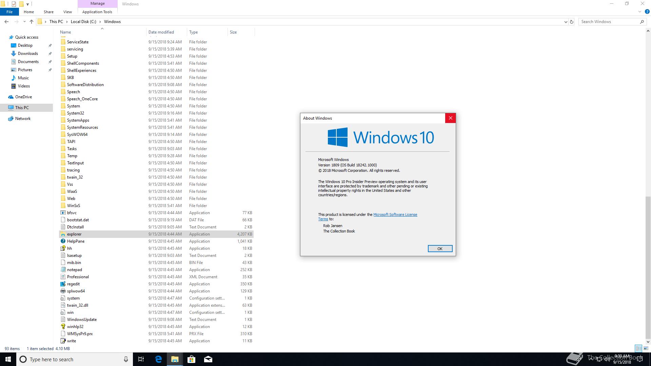651x366 pixels.
Task: Select Documents in navigation pane
Action: (28, 62)
